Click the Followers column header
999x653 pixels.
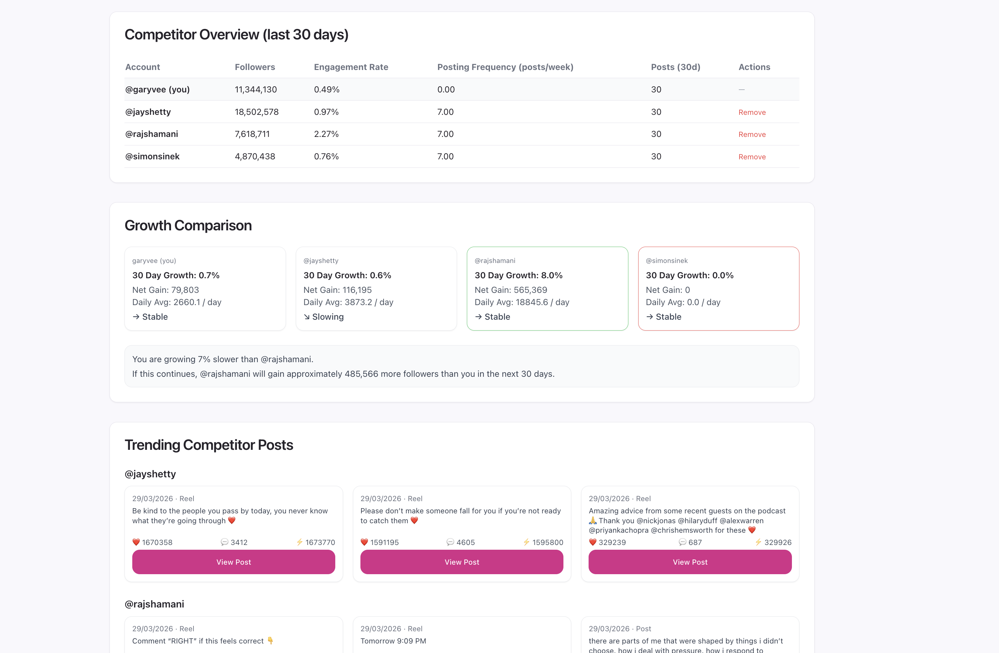(x=255, y=67)
